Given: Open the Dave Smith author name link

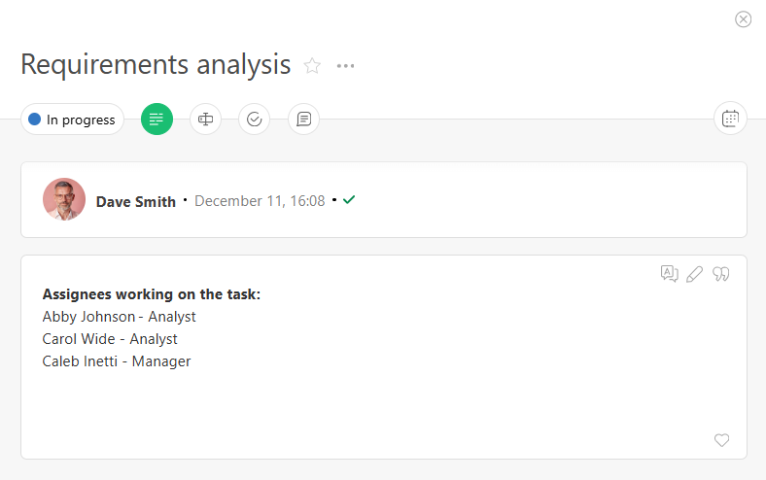Looking at the screenshot, I should 136,202.
